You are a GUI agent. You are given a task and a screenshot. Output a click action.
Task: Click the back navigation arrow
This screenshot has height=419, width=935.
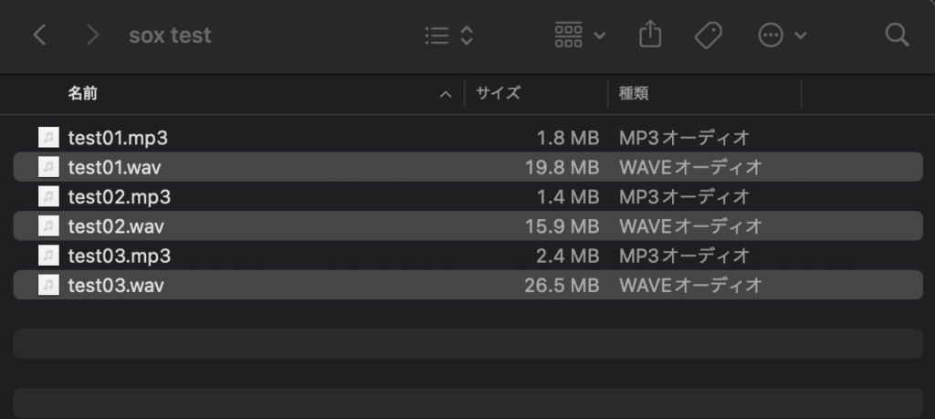[39, 36]
